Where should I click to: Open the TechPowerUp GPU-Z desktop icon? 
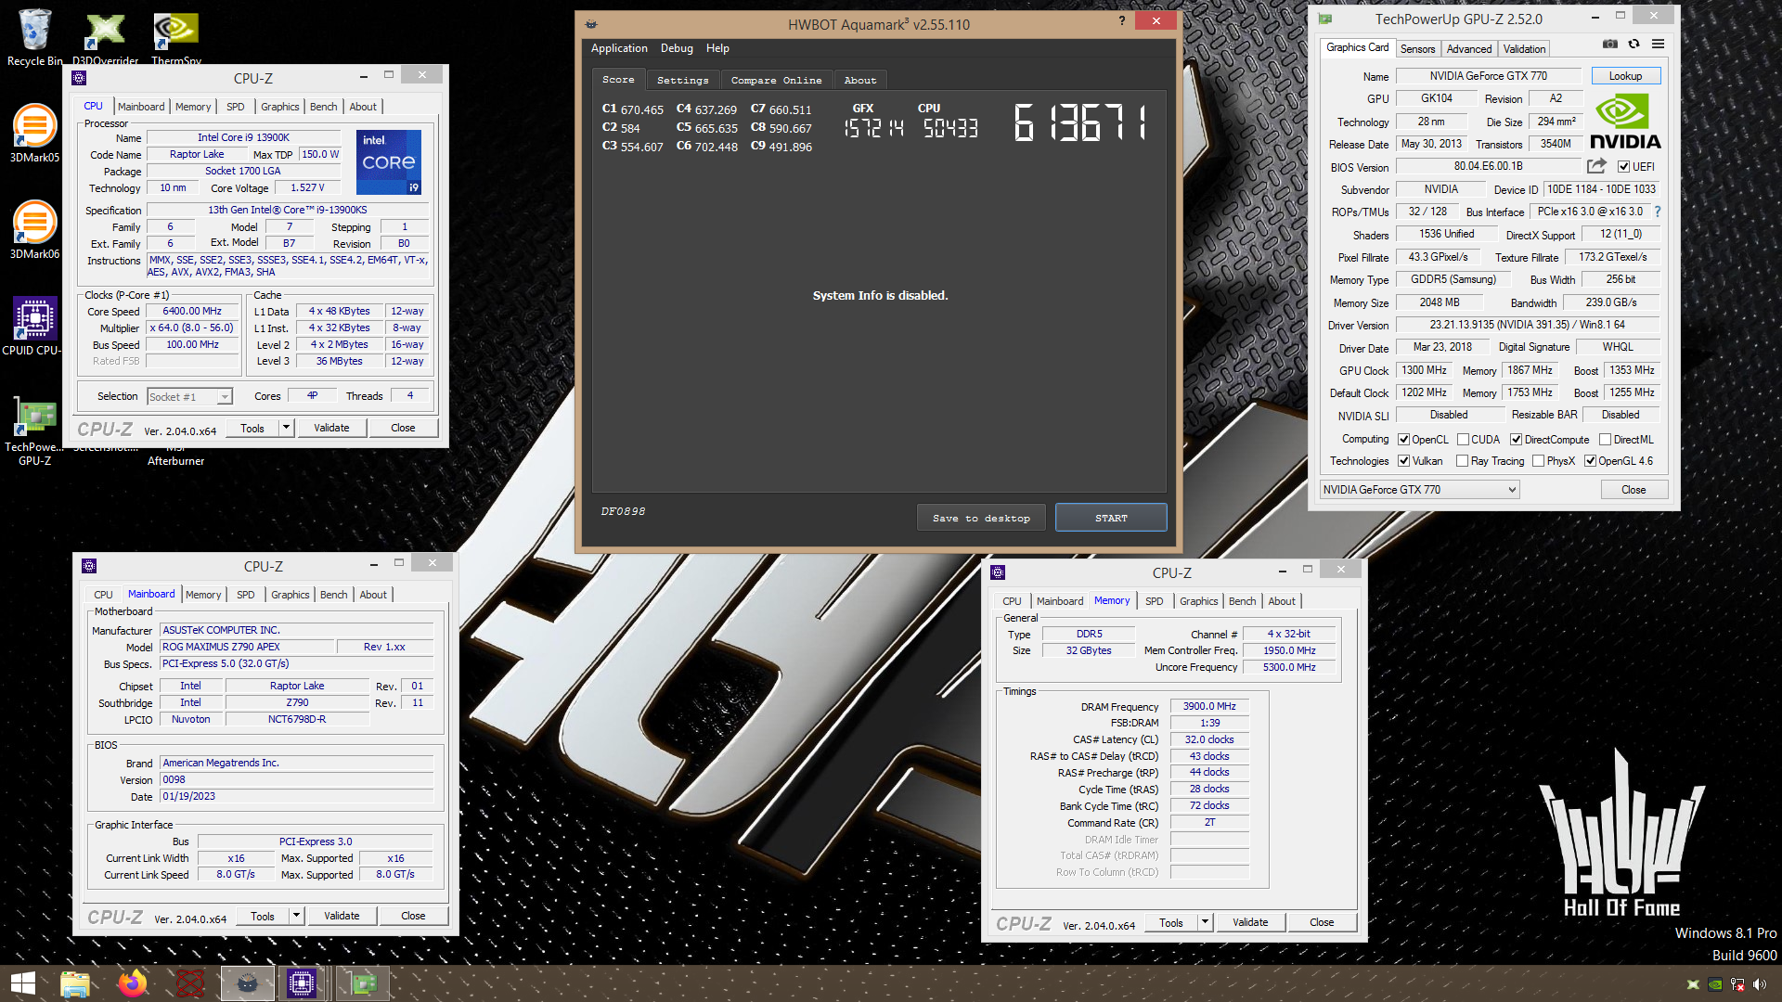pyautogui.click(x=35, y=430)
